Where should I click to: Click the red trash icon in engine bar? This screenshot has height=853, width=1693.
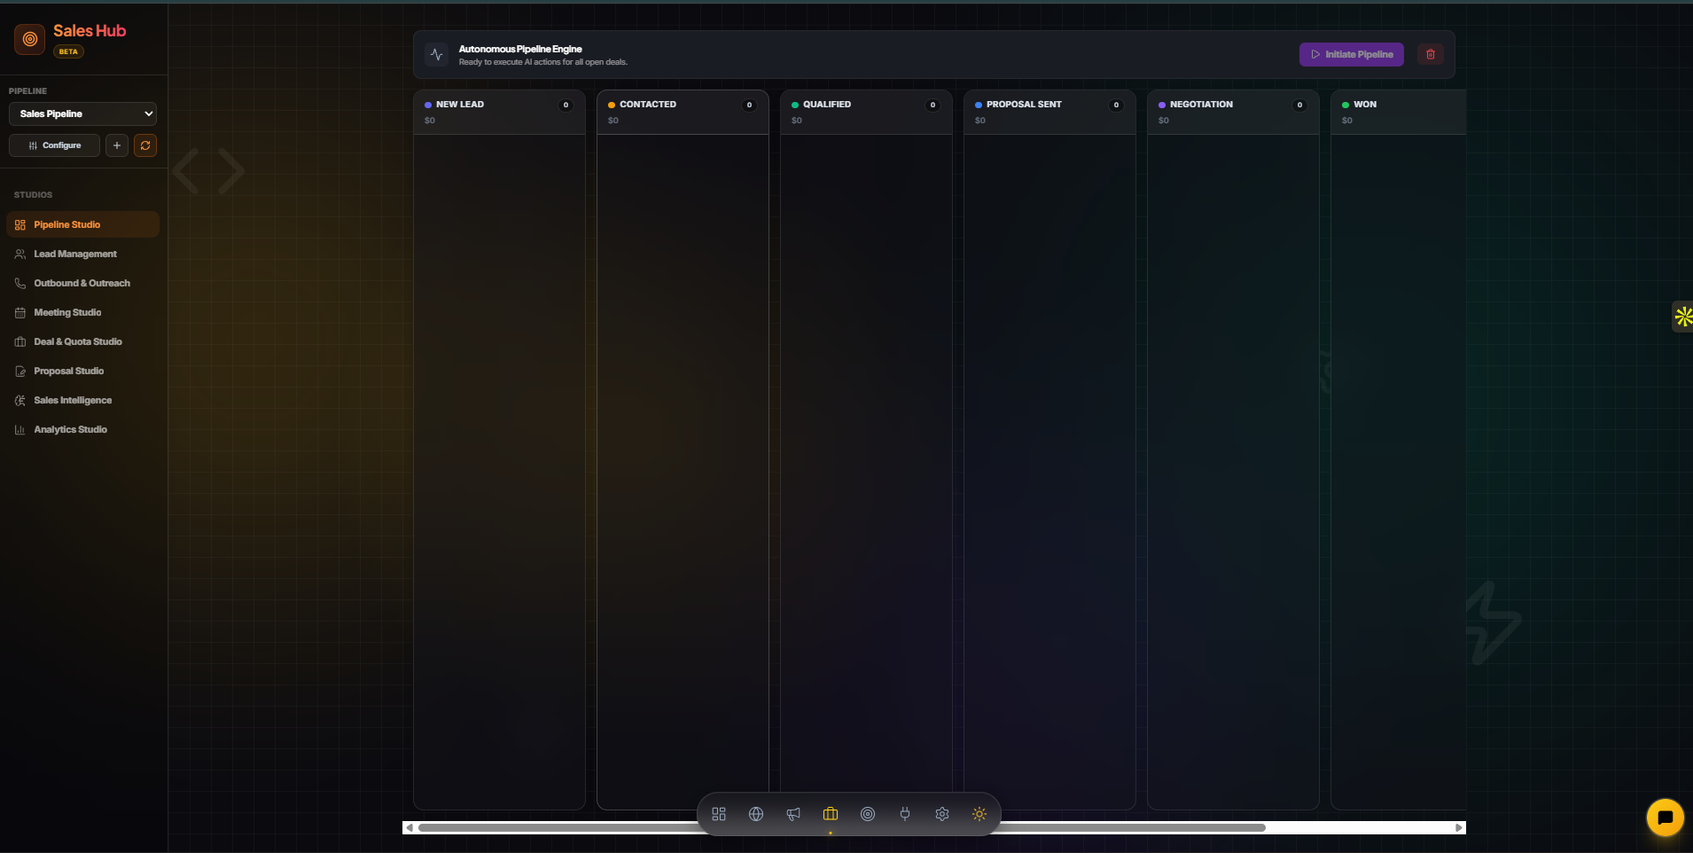tap(1430, 54)
